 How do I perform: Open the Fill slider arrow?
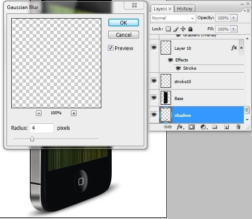click(234, 29)
